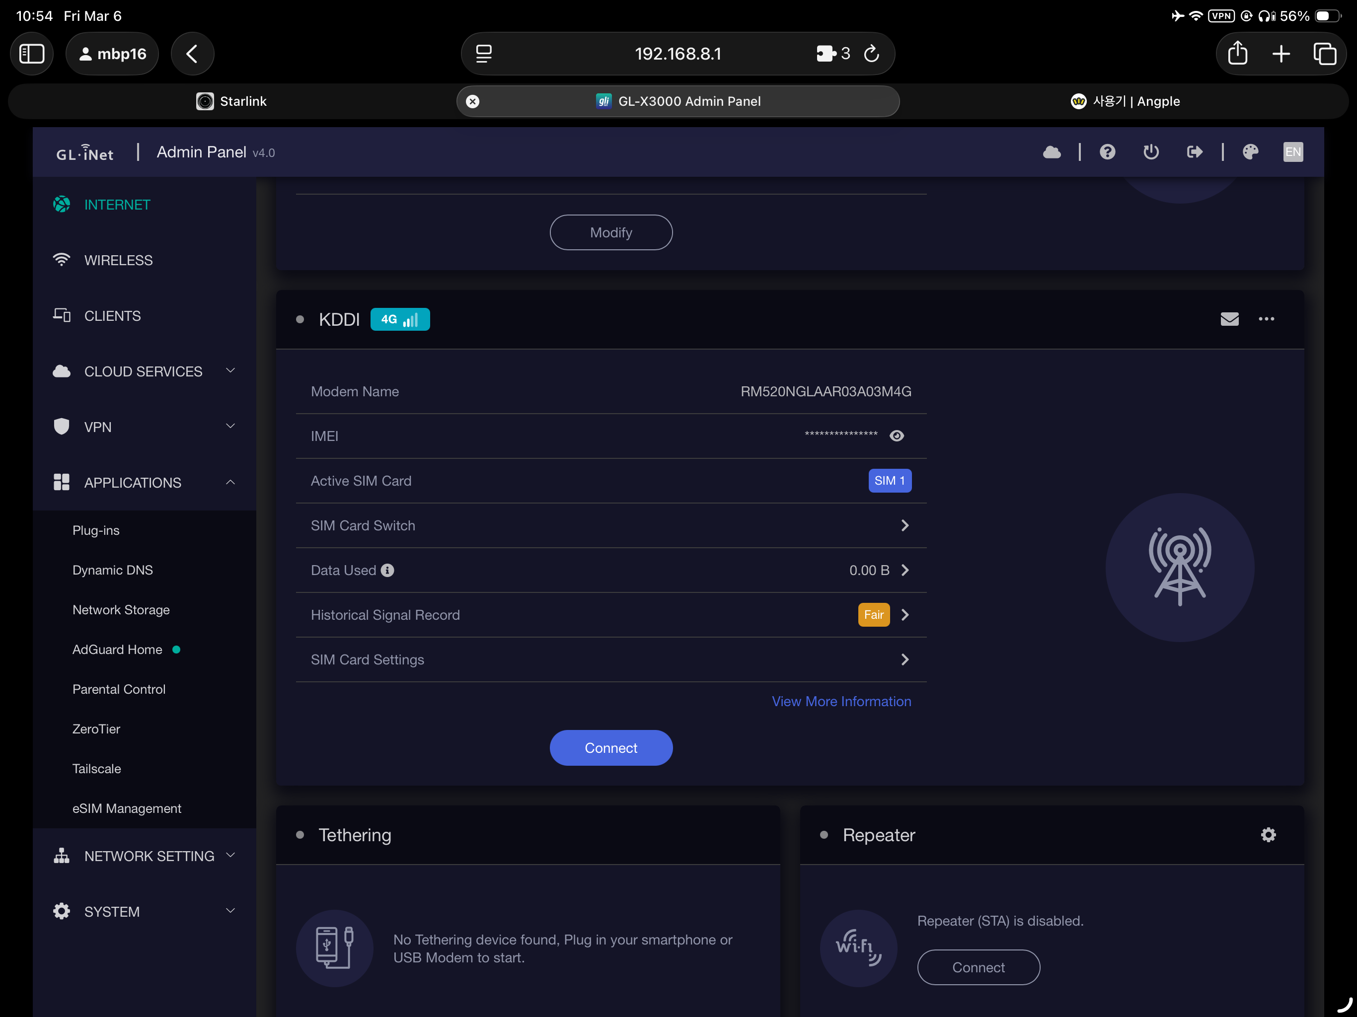The width and height of the screenshot is (1357, 1017).
Task: Toggle the Safari sidebar button
Action: point(32,54)
